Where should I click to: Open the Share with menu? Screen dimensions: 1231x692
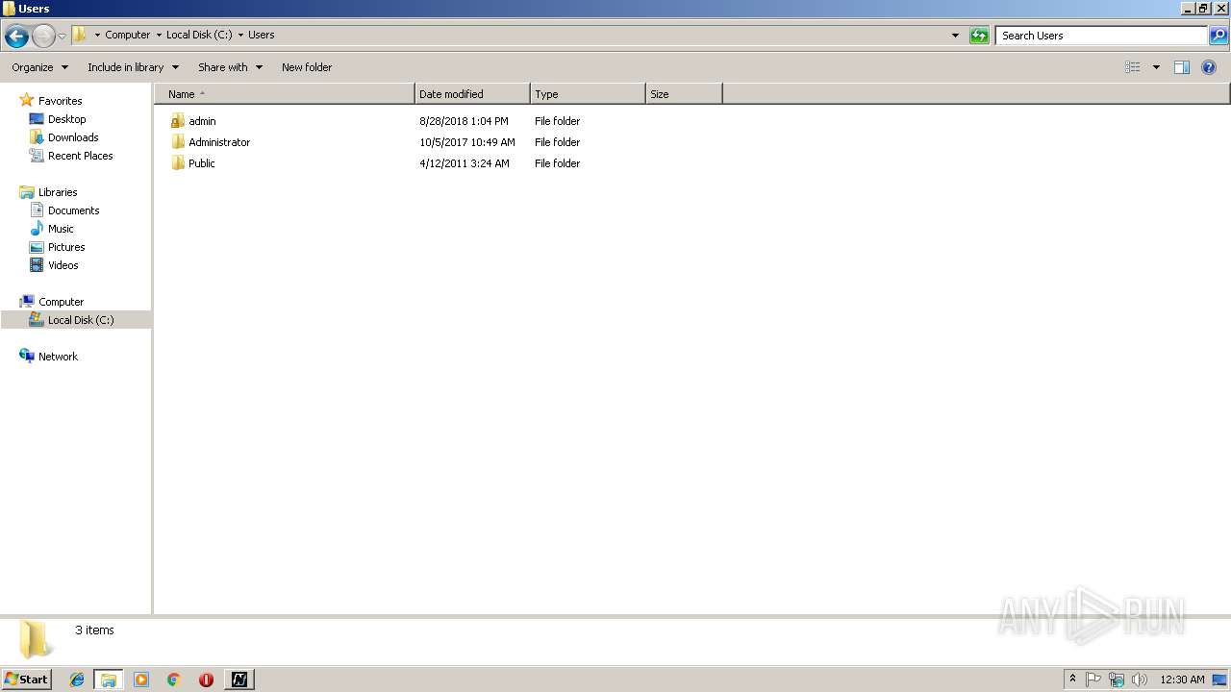[231, 67]
